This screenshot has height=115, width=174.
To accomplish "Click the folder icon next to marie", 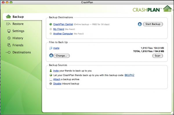I will tap(51, 48).
